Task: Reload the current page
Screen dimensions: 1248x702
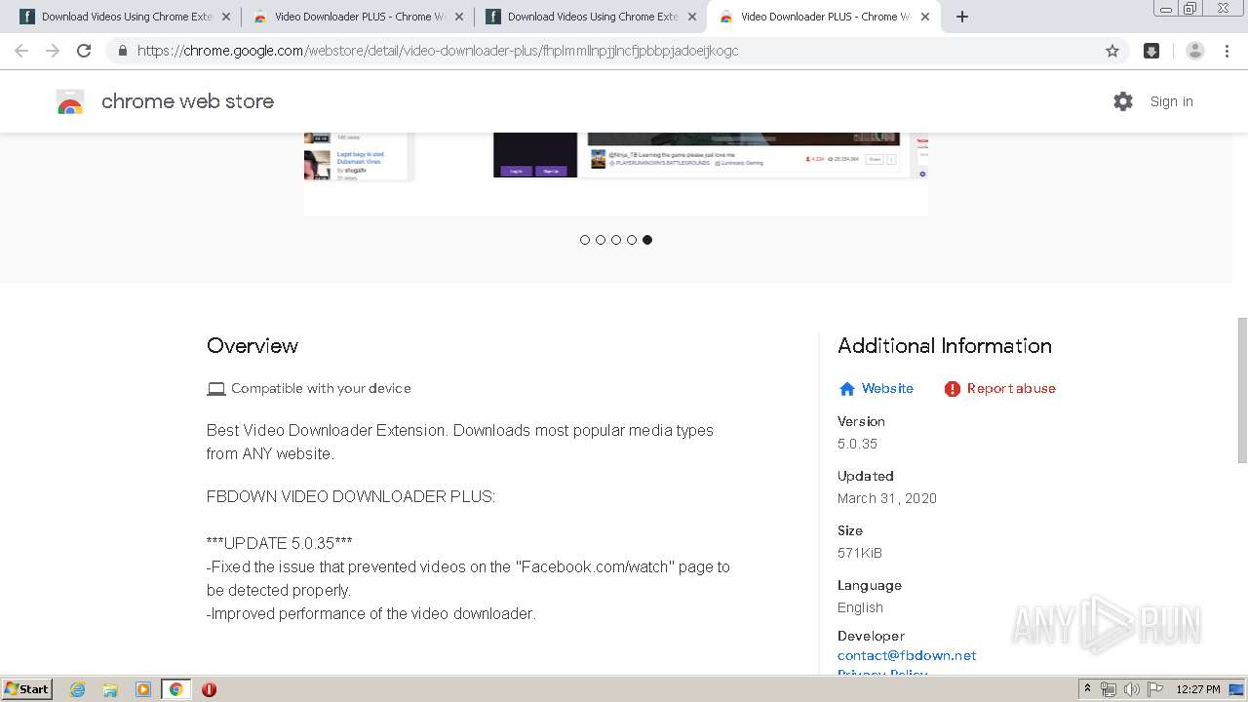Action: pos(84,51)
